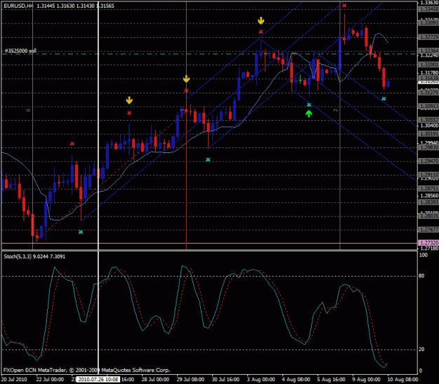The image size is (439, 384).
Task: Select yellow down arrow above red vertical line
Action: pos(186,79)
